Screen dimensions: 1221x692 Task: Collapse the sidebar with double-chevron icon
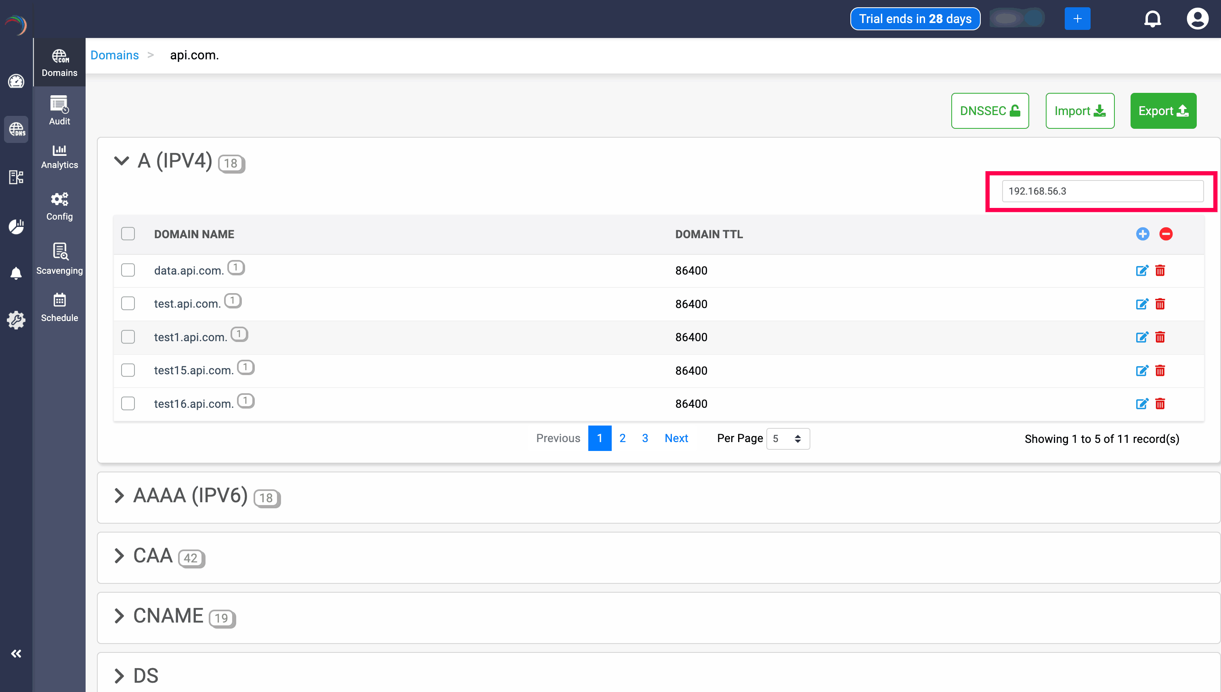pos(16,654)
